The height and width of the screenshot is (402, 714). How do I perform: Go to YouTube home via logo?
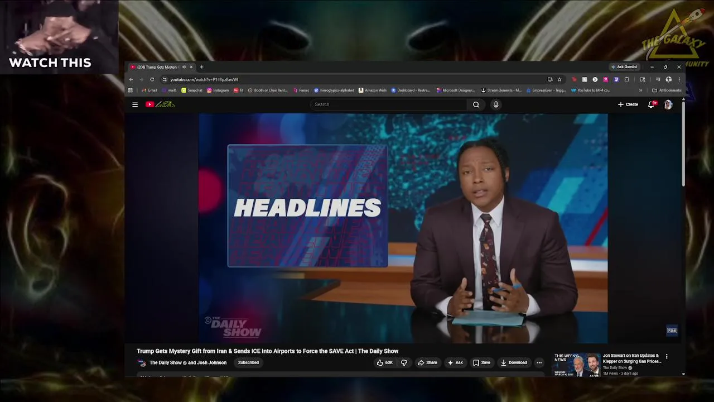coord(160,104)
